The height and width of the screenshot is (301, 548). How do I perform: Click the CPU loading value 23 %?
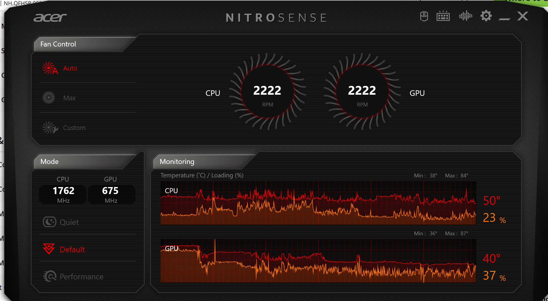coord(494,218)
